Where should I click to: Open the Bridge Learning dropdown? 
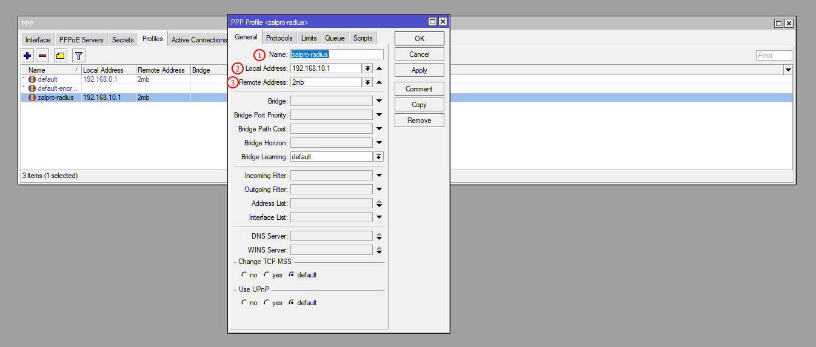[378, 157]
